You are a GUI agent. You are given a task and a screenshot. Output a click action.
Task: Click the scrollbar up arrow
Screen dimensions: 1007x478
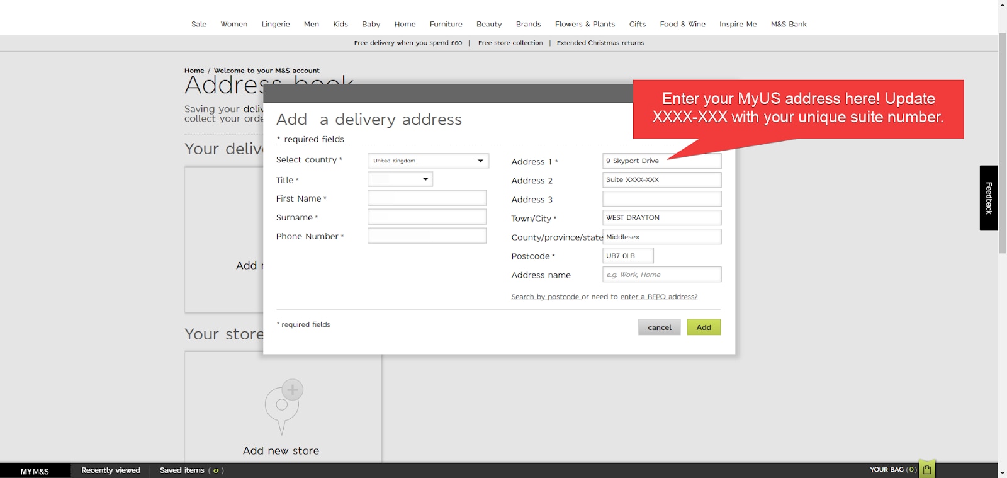1003,4
